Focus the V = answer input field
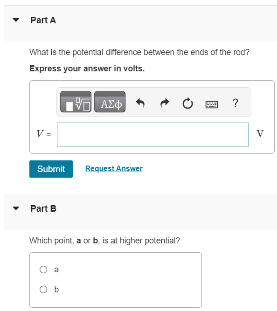This screenshot has height=311, width=277. (x=153, y=134)
